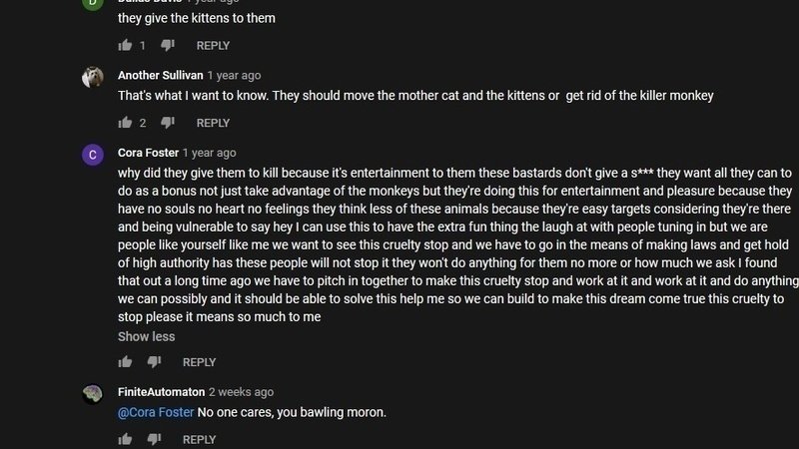Reply to "they give the kittens" comment
Viewport: 799px width, 449px height.
pyautogui.click(x=213, y=46)
